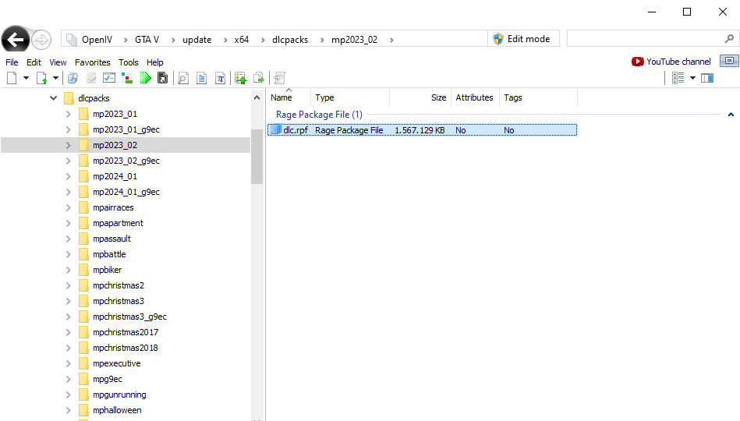Change the view mode list icon
Screen dimensions: 740x421
[x=678, y=78]
